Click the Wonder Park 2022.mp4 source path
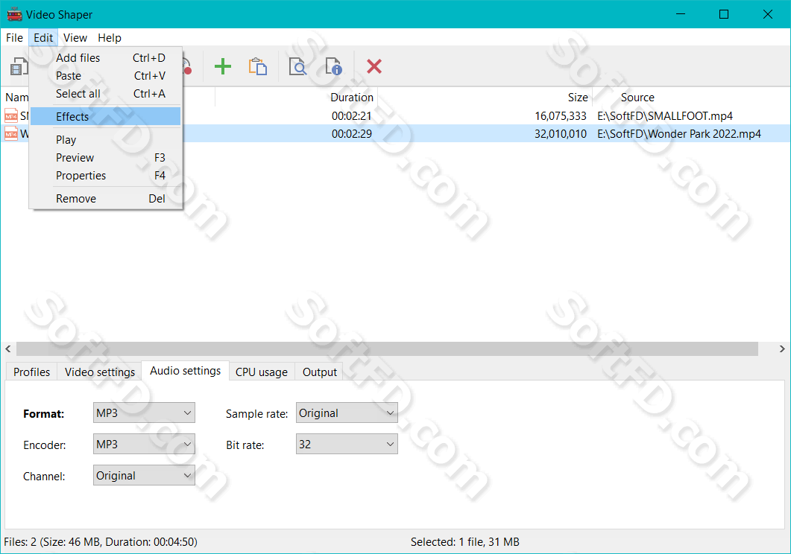Viewport: 791px width, 554px height. pyautogui.click(x=679, y=133)
